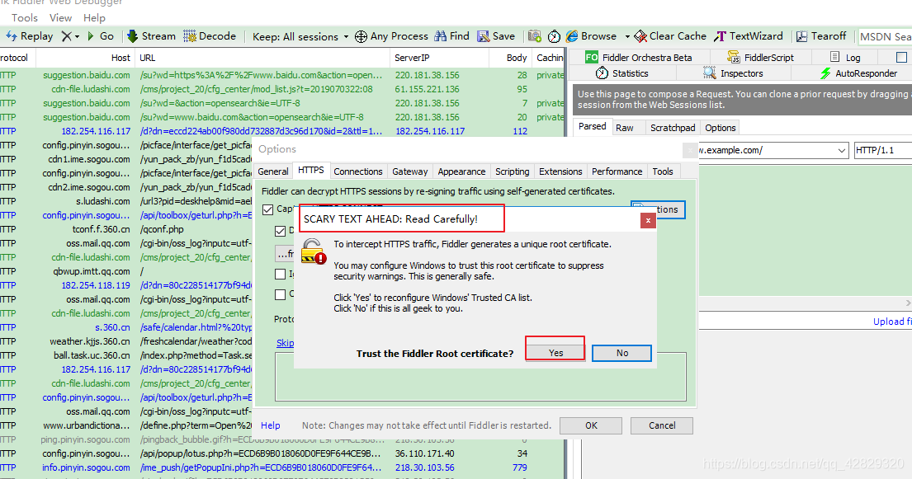Toggle the Ignore server certificate errors checkbox
The width and height of the screenshot is (912, 479).
280,274
